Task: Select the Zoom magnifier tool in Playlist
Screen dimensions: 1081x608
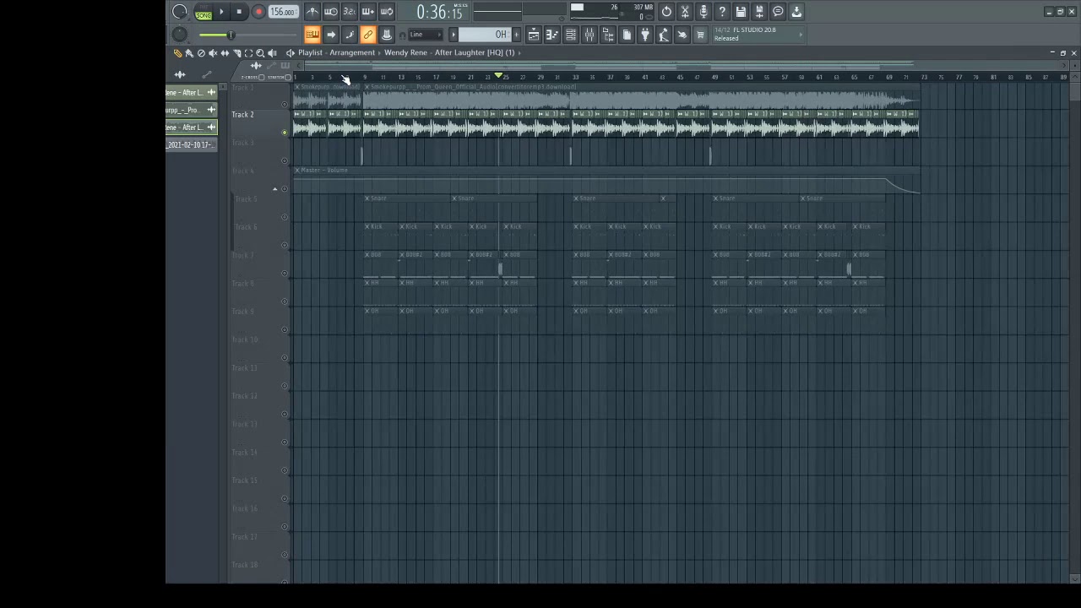Action: (x=260, y=52)
